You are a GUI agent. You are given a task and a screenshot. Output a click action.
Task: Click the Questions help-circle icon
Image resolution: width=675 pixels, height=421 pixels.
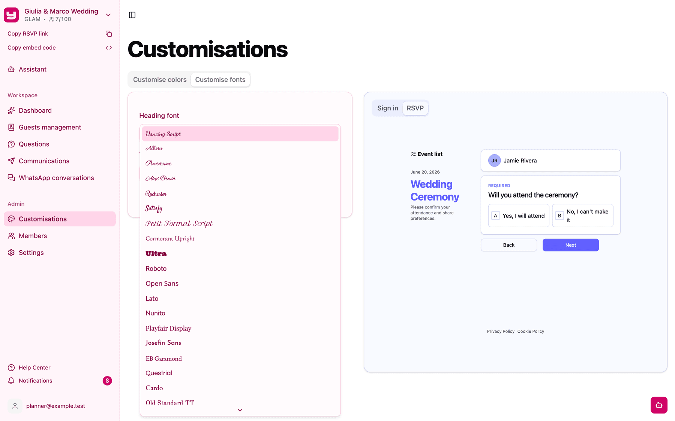pyautogui.click(x=11, y=144)
